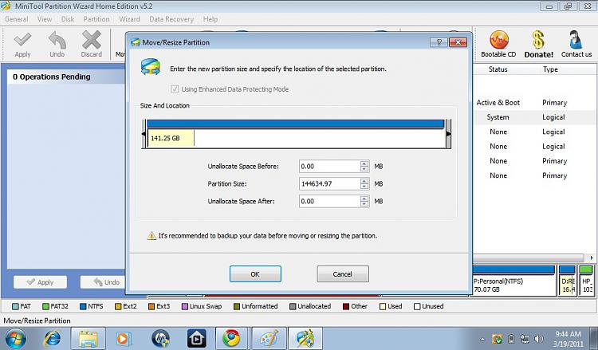Click the clock showing 9:44 AM
Viewport: 598px width, 350px height.
568,334
